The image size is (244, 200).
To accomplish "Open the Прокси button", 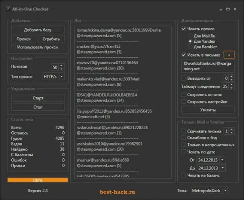I will click(x=23, y=39).
